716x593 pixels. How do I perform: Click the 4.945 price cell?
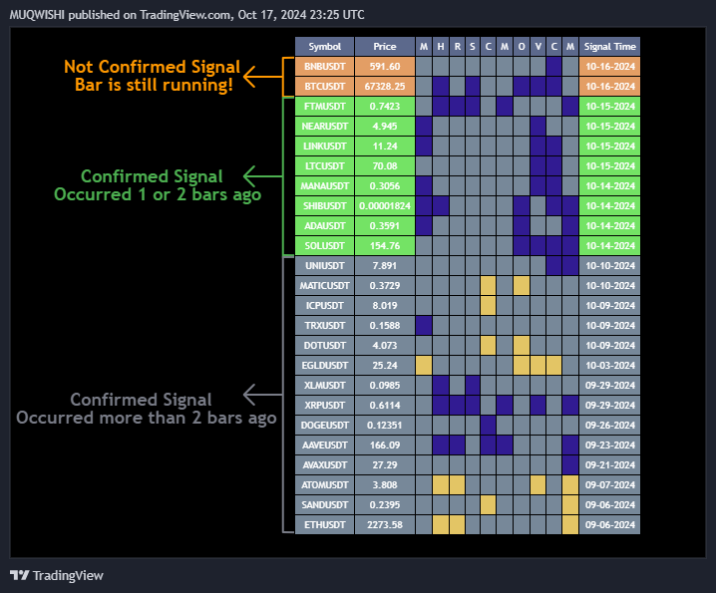[385, 126]
